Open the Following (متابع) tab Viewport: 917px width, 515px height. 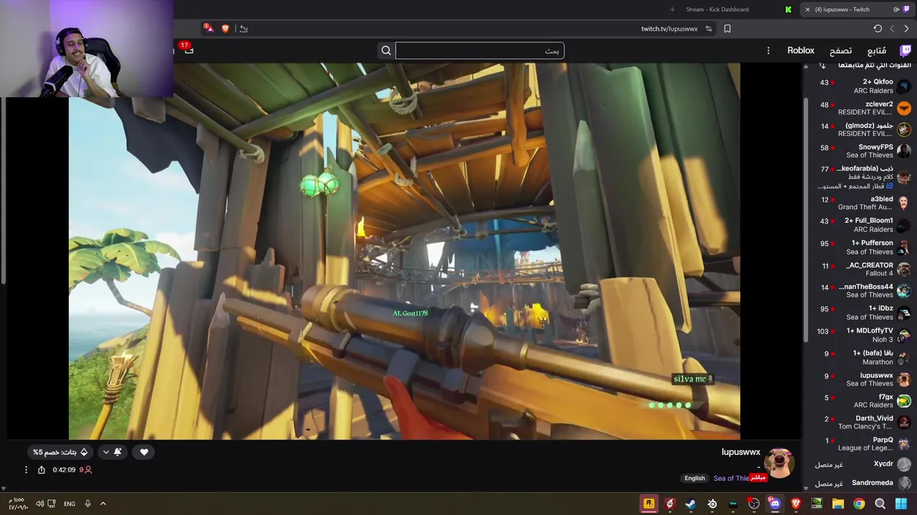[x=877, y=51]
